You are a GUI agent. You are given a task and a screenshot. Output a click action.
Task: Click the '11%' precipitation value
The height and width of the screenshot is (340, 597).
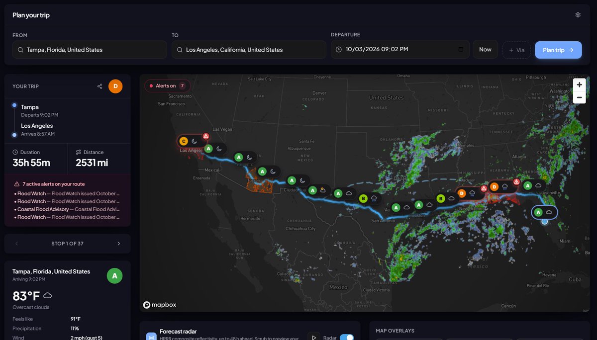tap(75, 329)
